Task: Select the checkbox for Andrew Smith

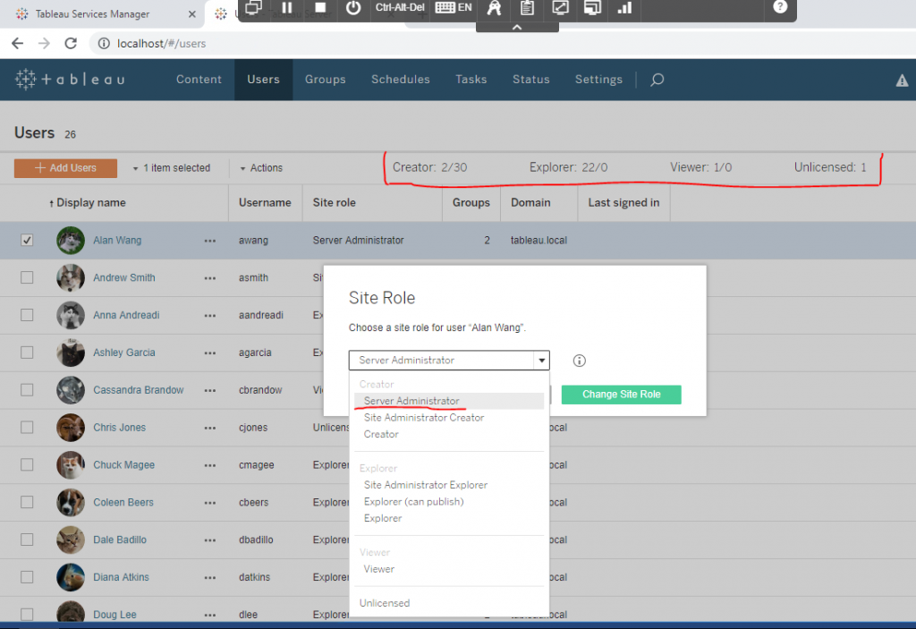Action: [27, 277]
